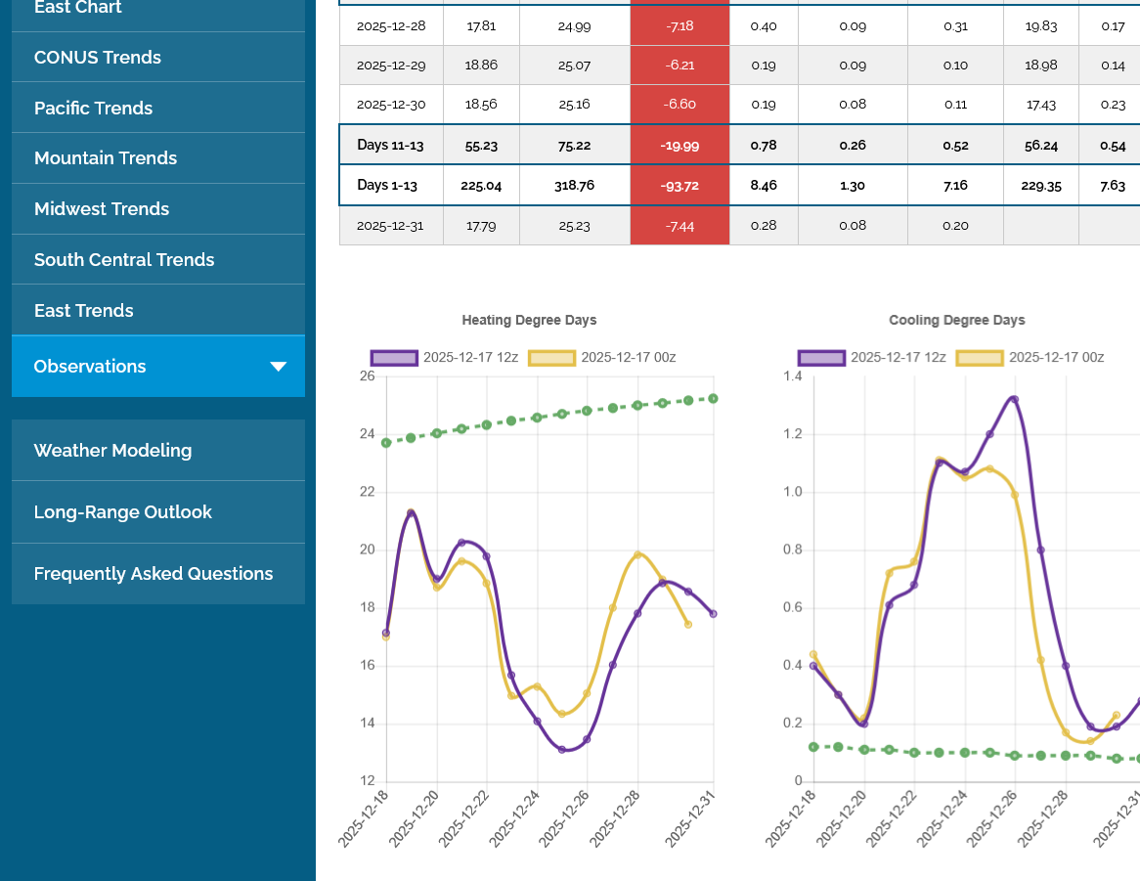Open East Trends in the sidebar

coord(84,311)
